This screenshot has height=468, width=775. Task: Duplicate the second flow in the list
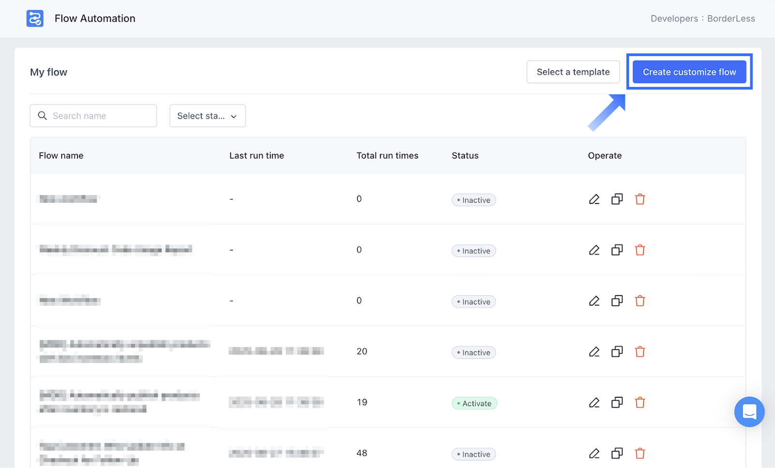tap(617, 250)
